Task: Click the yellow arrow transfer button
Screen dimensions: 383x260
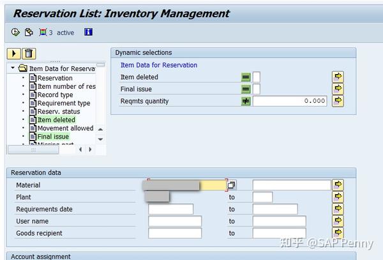Action: [x=13, y=54]
